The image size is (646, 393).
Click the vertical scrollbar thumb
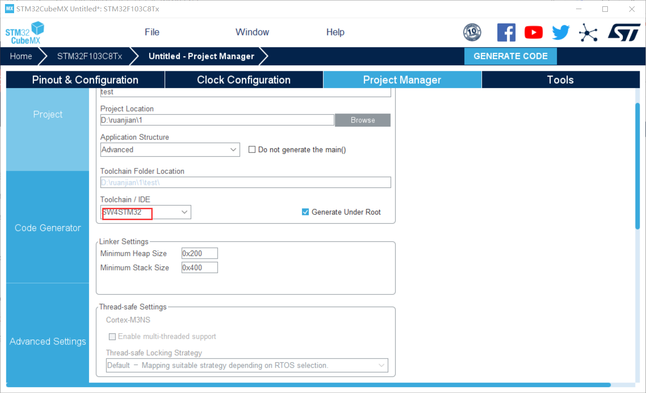click(637, 166)
